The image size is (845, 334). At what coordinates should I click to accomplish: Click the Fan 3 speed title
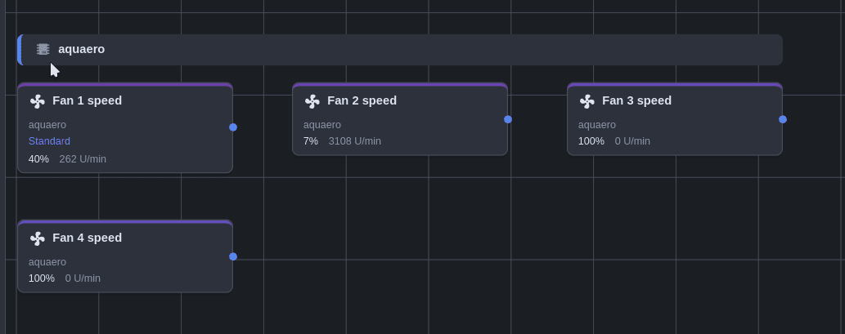pos(636,100)
